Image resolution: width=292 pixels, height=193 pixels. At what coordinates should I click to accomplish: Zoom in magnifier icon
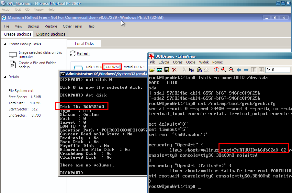224,70
